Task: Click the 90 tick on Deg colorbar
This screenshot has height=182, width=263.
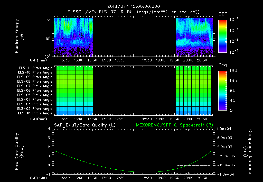Action: pos(233,90)
